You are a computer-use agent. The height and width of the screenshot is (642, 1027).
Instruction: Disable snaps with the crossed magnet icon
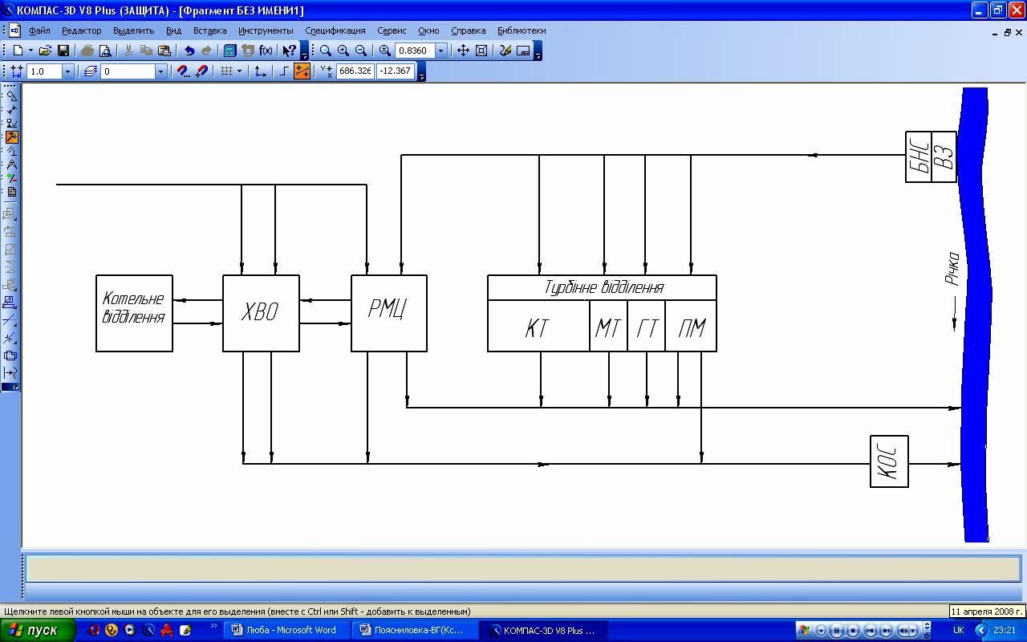[x=202, y=71]
